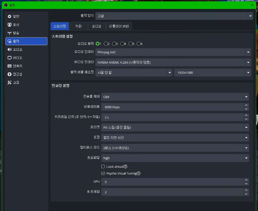This screenshot has height=211, width=258.
Task: Click the B-프레임 value field
Action: coord(172,192)
